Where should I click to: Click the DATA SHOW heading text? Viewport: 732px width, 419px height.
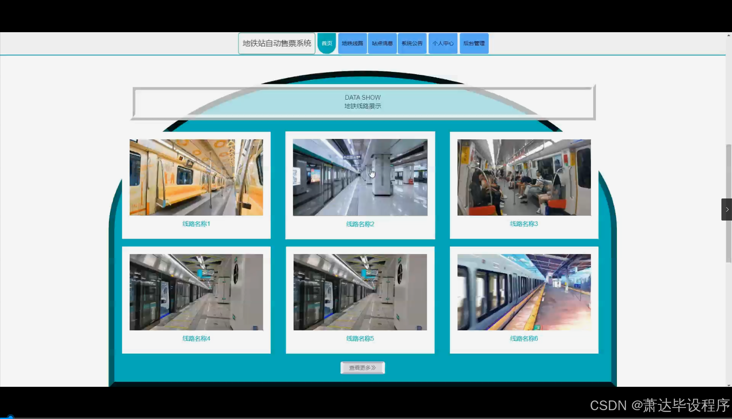click(362, 97)
